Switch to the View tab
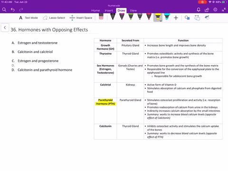The image size is (228, 171). (133, 10)
